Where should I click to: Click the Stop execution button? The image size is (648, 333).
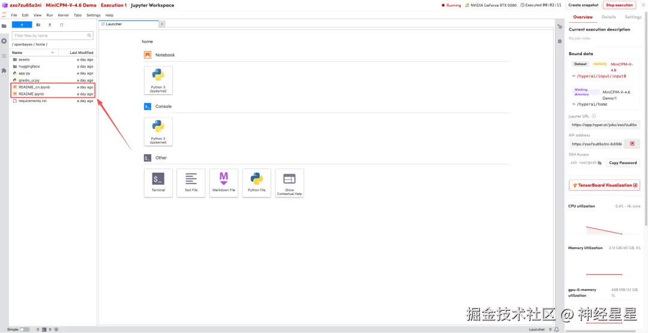(x=619, y=5)
